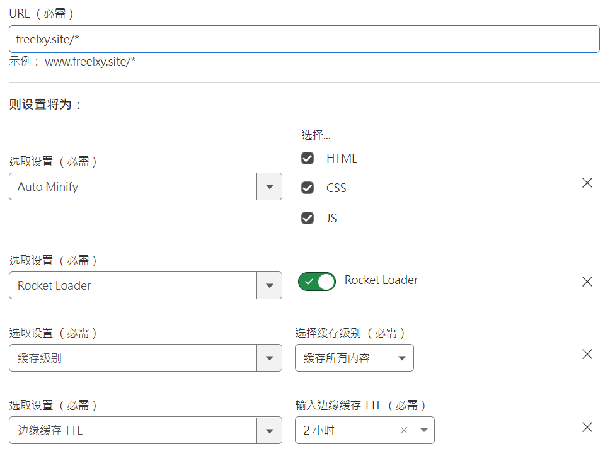Open the 缓存级别 setting dropdown
The width and height of the screenshot is (610, 451).
(145, 358)
